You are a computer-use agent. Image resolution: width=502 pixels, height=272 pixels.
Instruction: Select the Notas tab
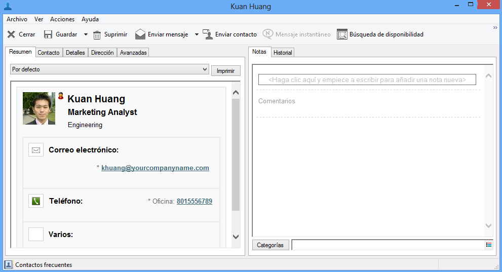point(259,52)
